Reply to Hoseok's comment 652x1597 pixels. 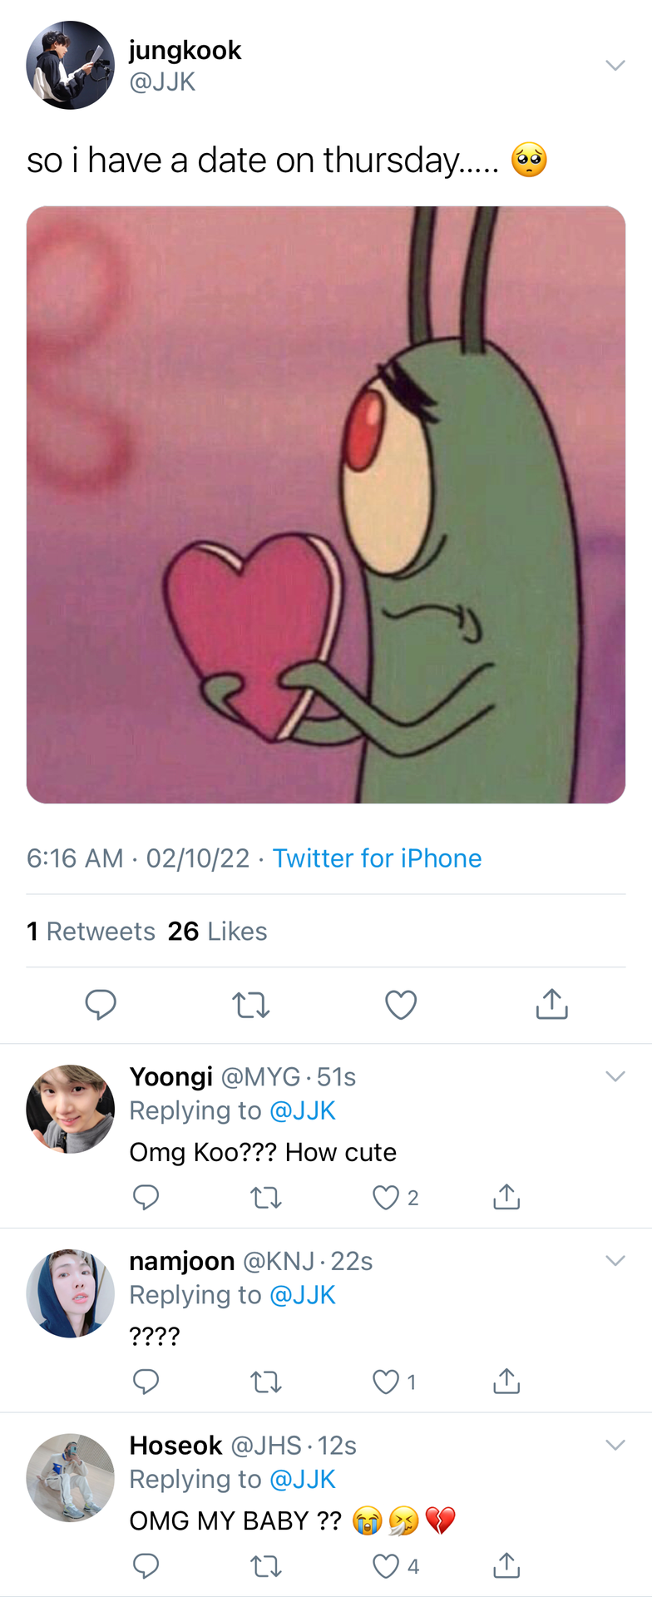[x=146, y=1566]
